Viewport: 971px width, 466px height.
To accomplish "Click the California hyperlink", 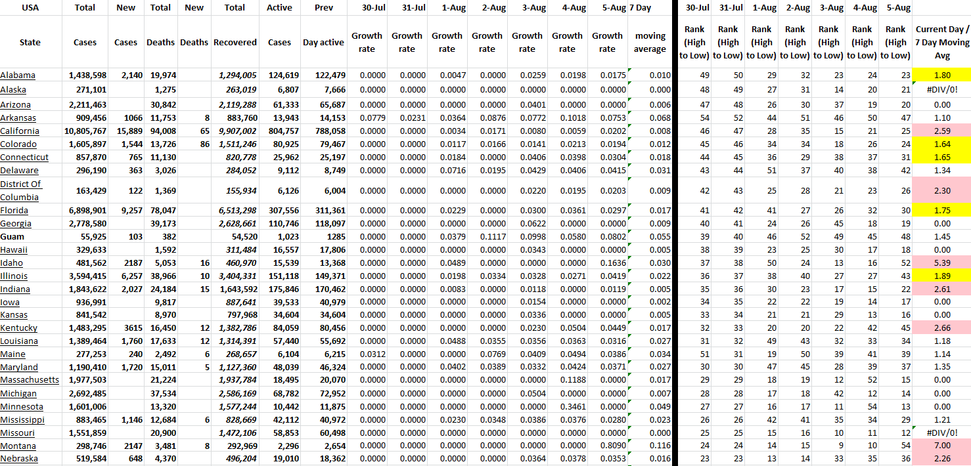I will click(18, 131).
